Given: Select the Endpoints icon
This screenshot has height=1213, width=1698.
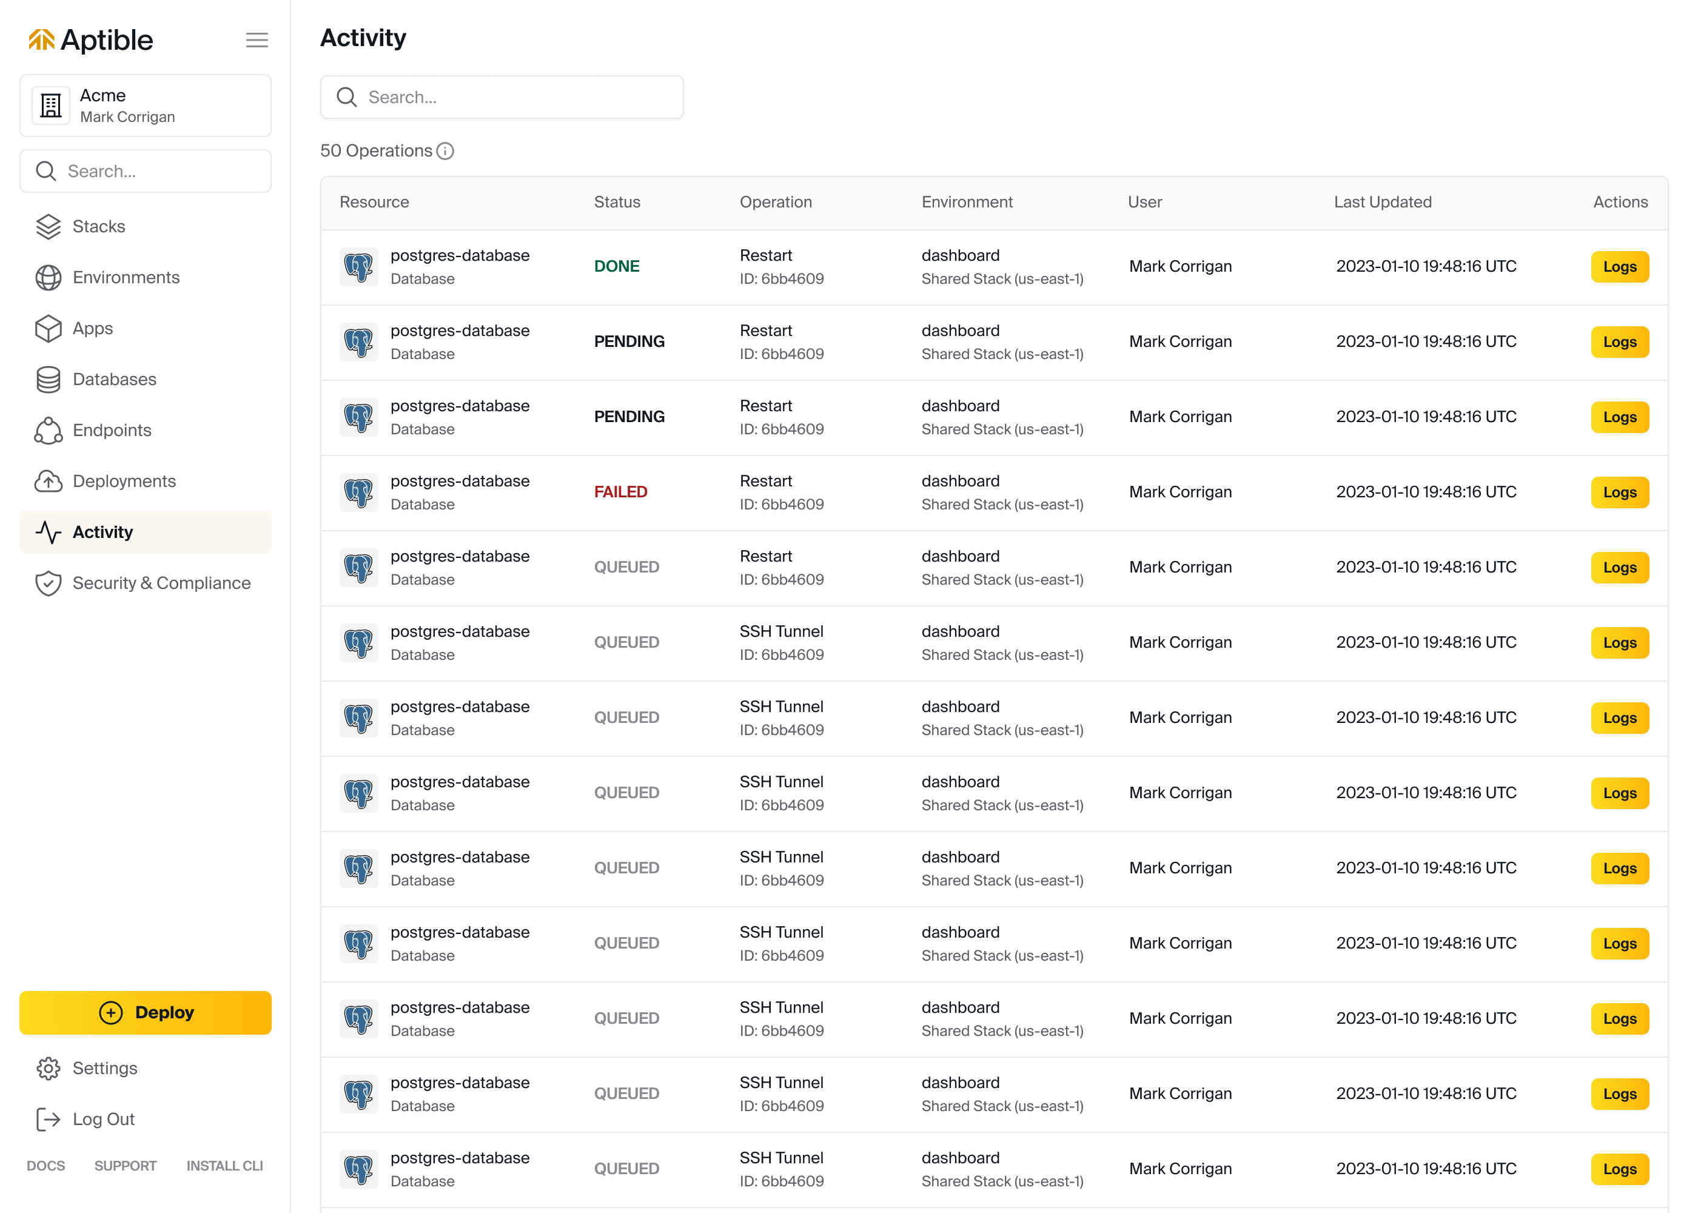Looking at the screenshot, I should click(x=48, y=430).
